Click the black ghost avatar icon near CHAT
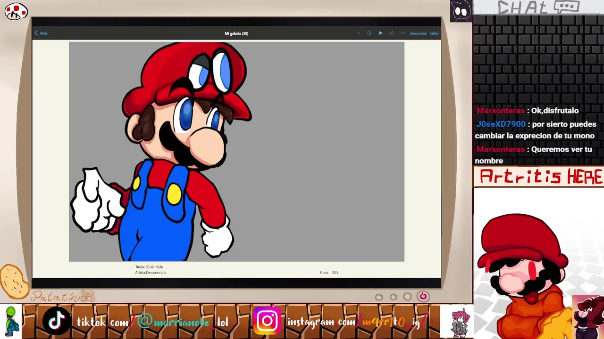Screen dimensions: 604x339 (461, 11)
